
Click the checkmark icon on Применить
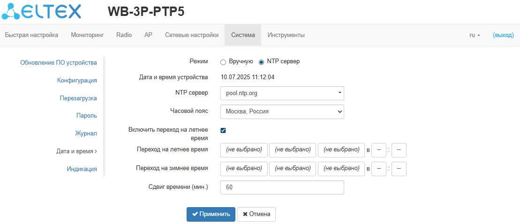tap(195, 214)
